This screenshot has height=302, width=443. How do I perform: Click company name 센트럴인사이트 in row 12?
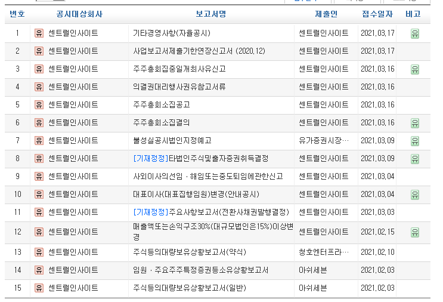click(73, 232)
